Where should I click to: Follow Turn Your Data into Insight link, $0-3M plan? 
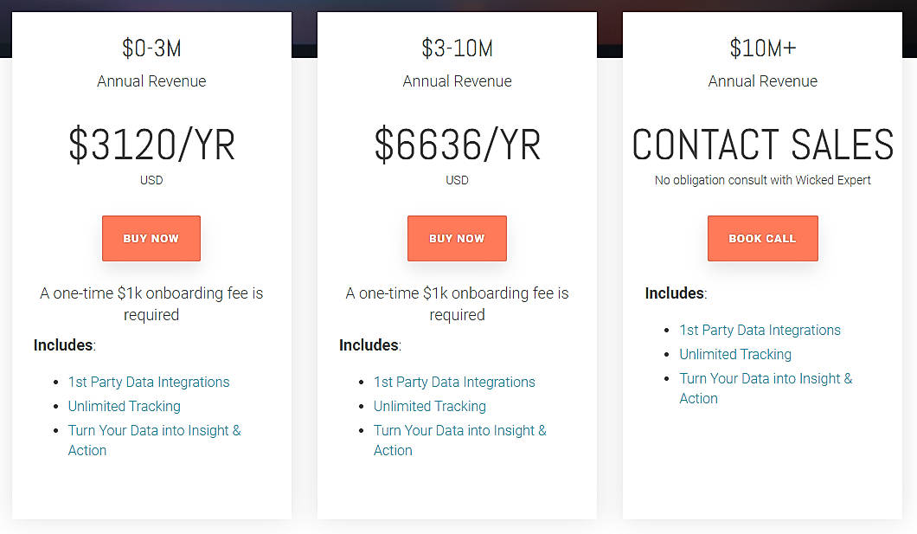[154, 430]
